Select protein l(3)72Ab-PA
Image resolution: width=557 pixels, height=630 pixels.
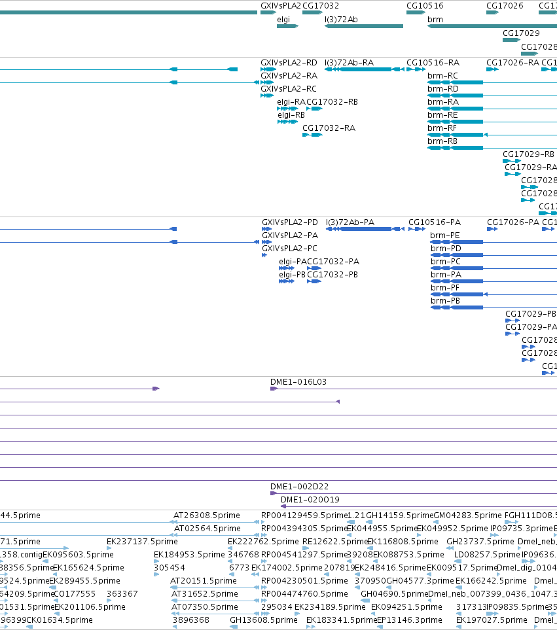click(350, 222)
